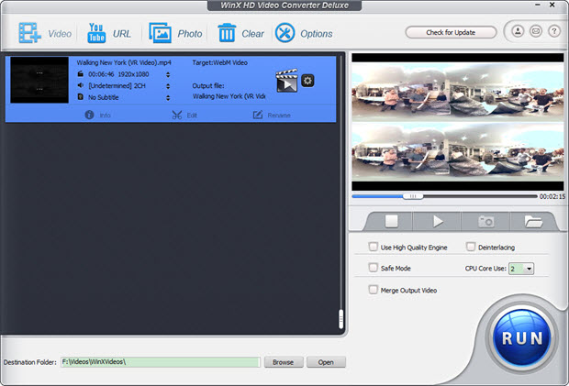Click the audio speaker icon

pos(80,85)
